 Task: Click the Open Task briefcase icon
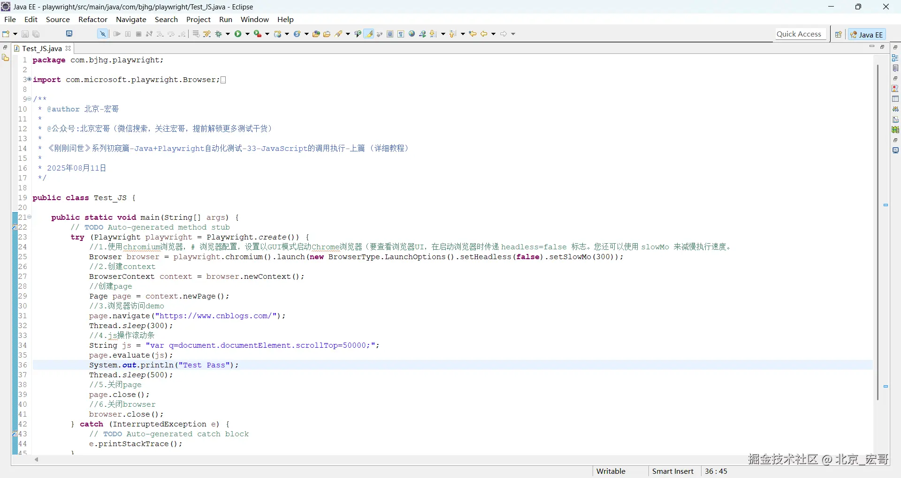(327, 34)
